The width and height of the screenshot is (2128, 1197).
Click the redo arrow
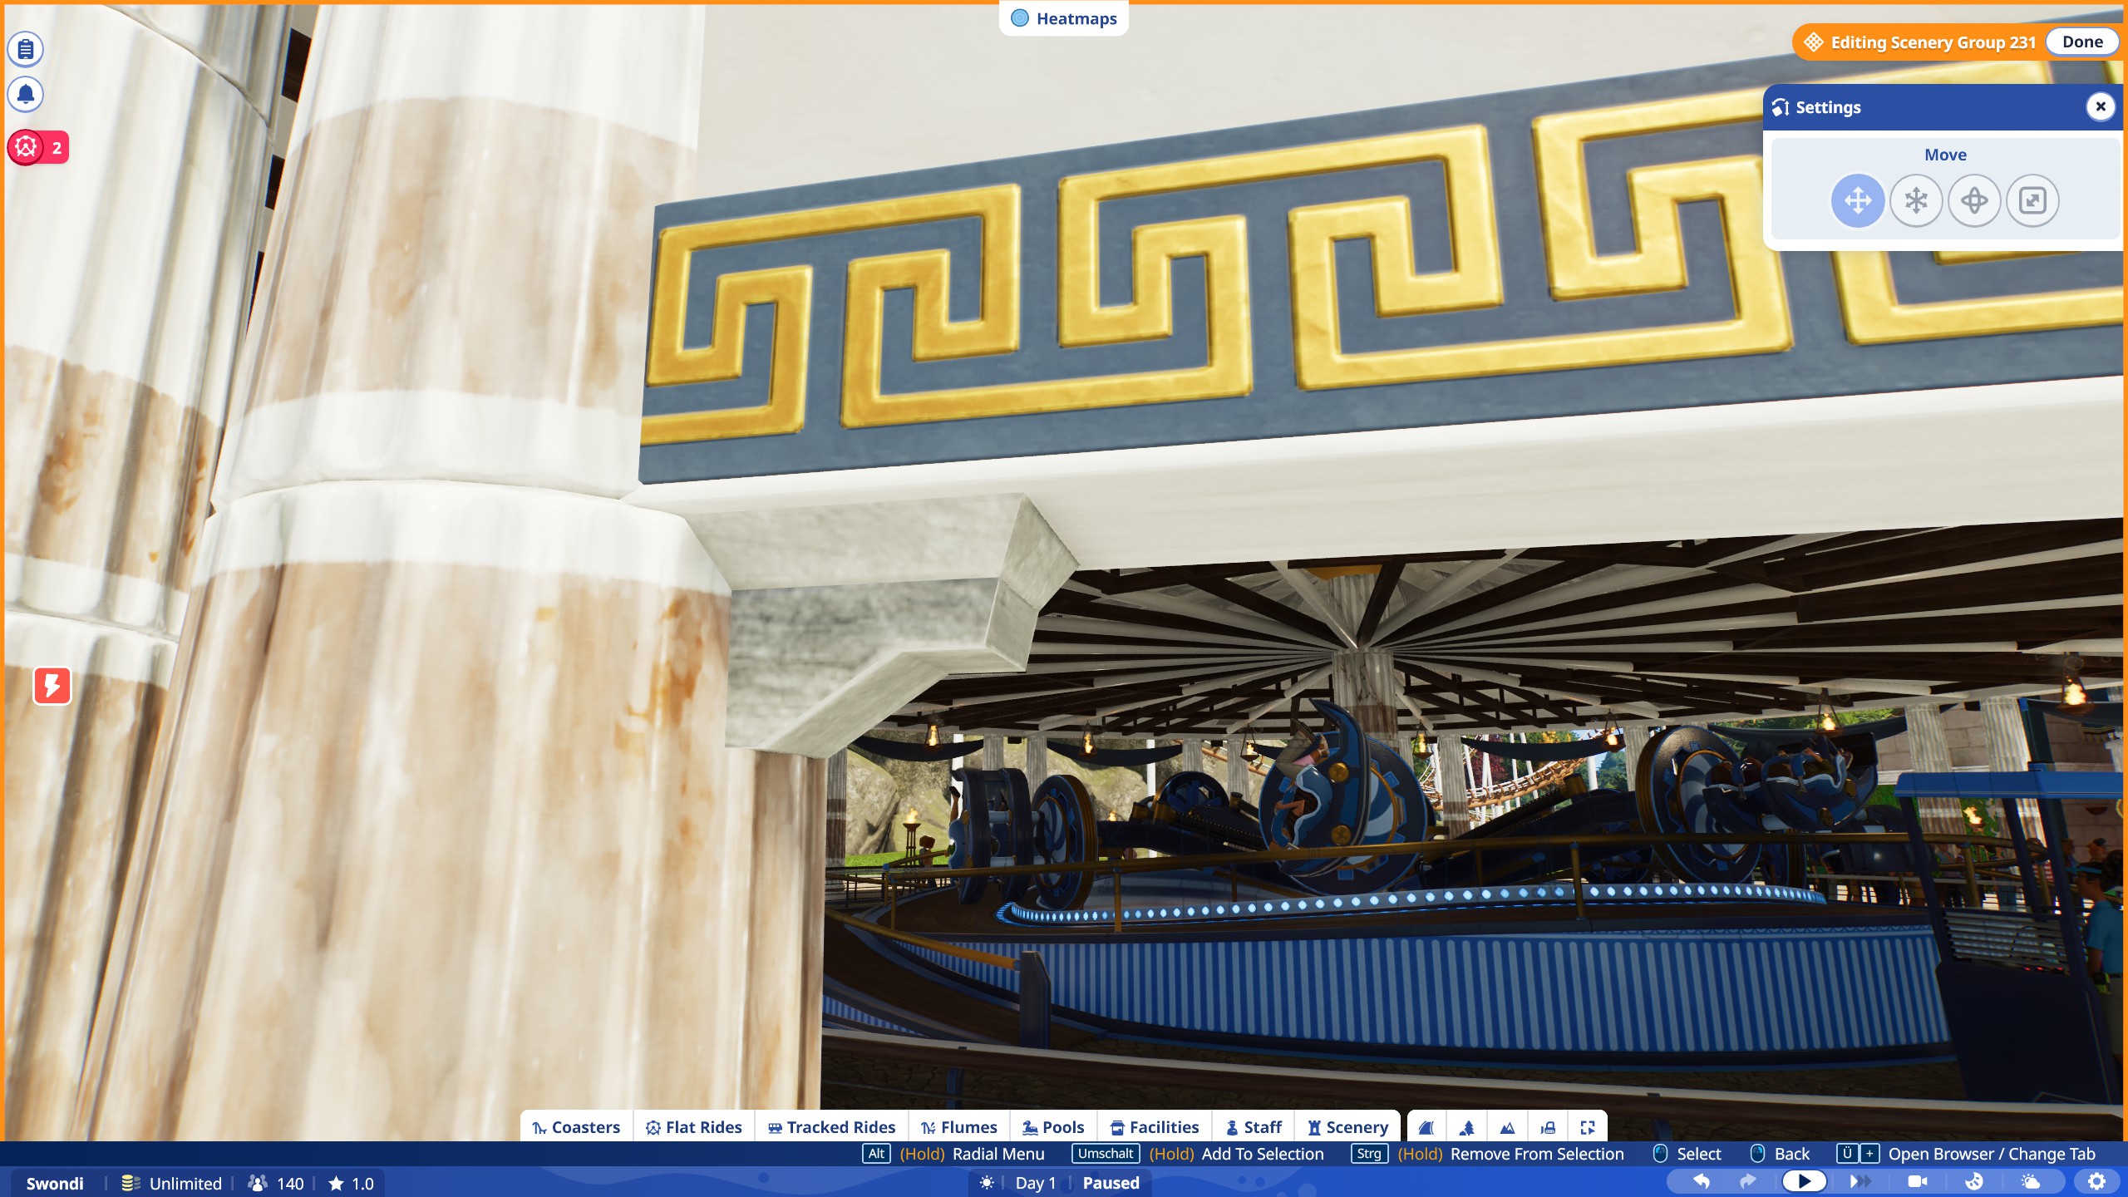[1747, 1181]
